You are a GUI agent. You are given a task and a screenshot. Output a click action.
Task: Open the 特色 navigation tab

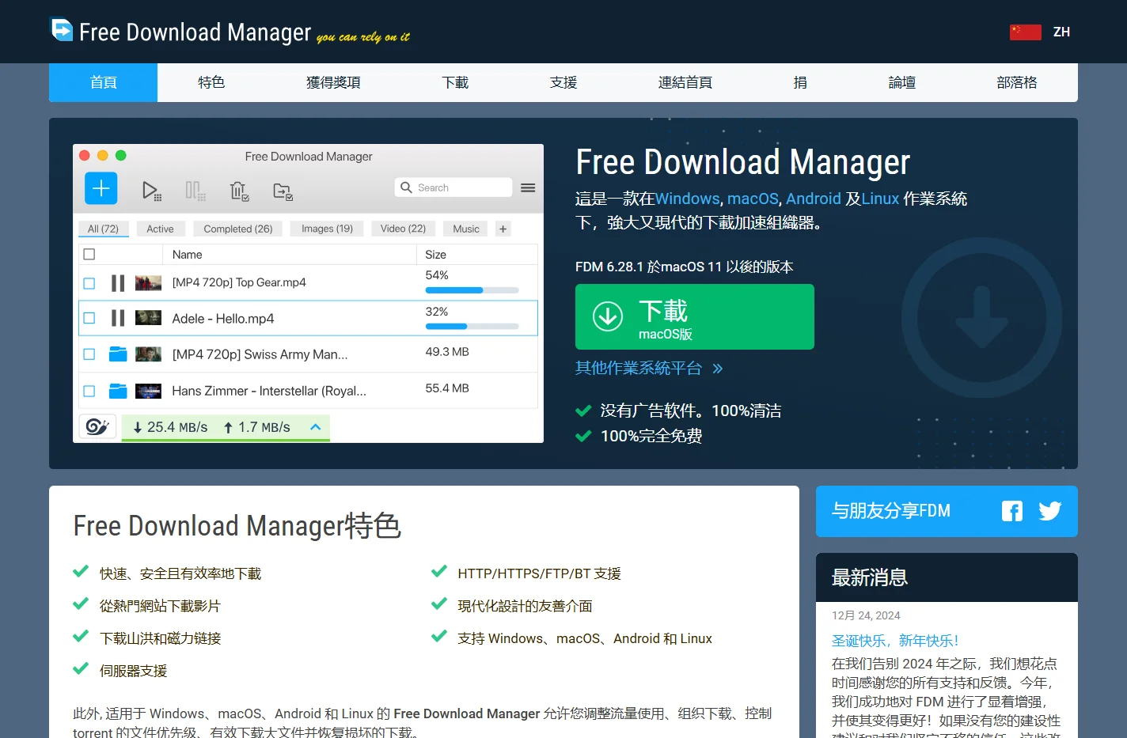pyautogui.click(x=211, y=82)
